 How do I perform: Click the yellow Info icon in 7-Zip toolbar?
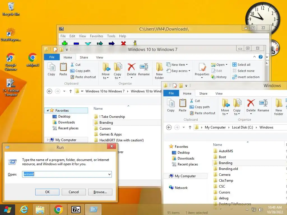point(135,43)
